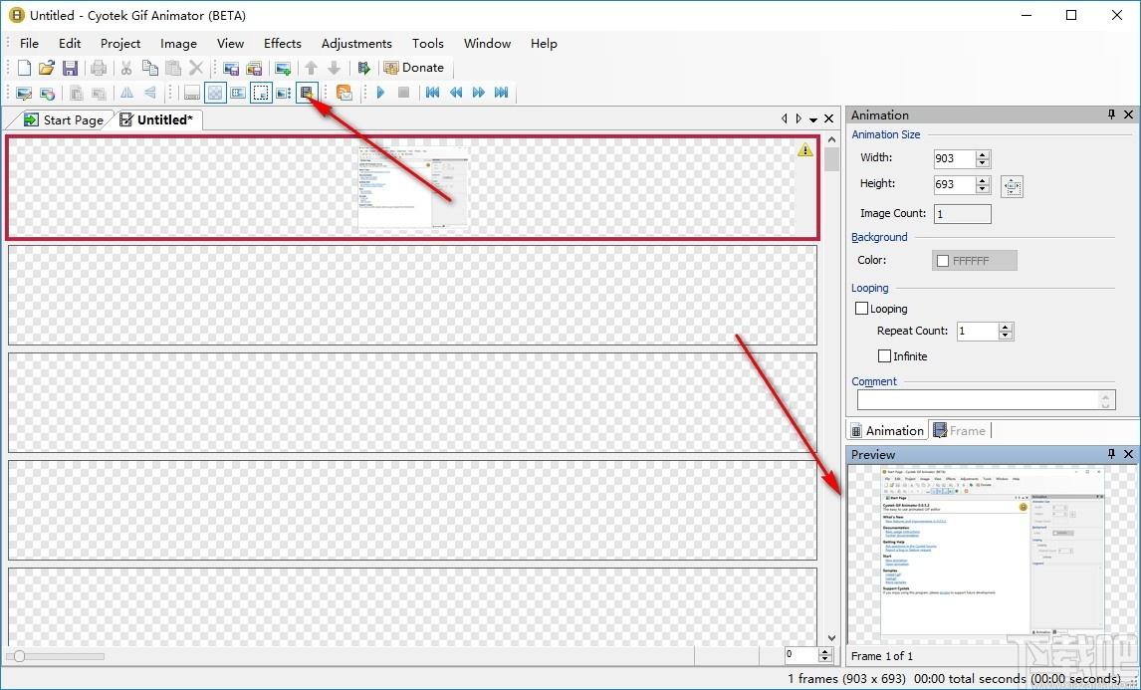Select the Untitled* document tab
Image resolution: width=1141 pixels, height=690 pixels.
(x=157, y=120)
